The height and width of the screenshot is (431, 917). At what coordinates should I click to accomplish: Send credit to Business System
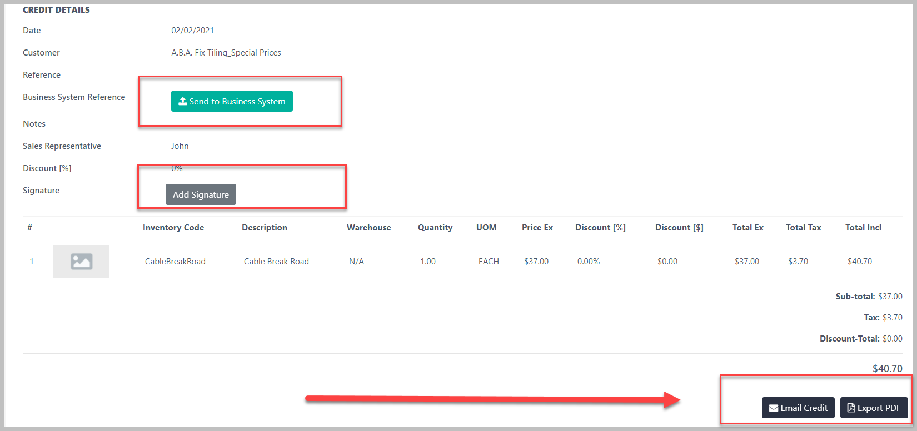coord(232,101)
